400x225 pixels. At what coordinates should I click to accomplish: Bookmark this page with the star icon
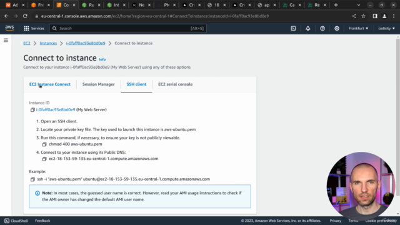pyautogui.click(x=363, y=16)
